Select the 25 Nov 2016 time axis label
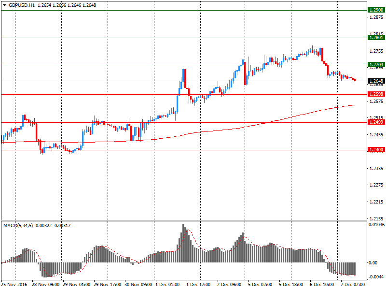Screen dimensions: 386x290 [x=14, y=285]
